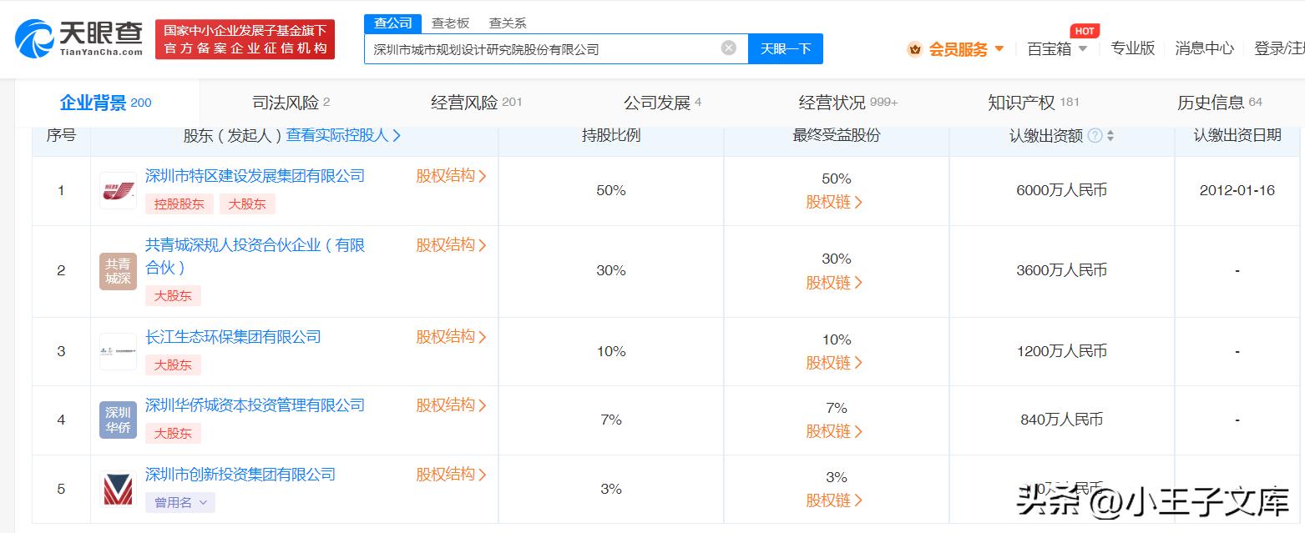Click the Tianyancha logo icon

(x=31, y=35)
